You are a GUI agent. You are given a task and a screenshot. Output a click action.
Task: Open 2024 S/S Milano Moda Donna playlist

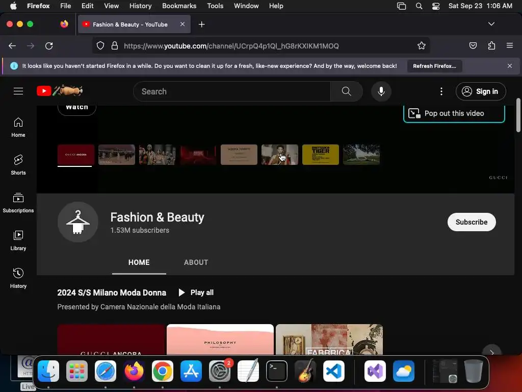pyautogui.click(x=112, y=292)
